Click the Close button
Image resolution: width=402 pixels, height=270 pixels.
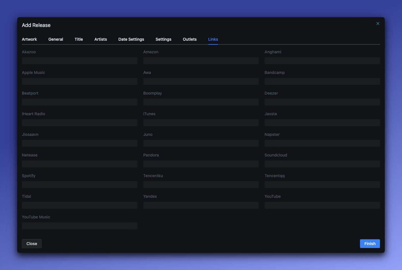pyautogui.click(x=32, y=243)
